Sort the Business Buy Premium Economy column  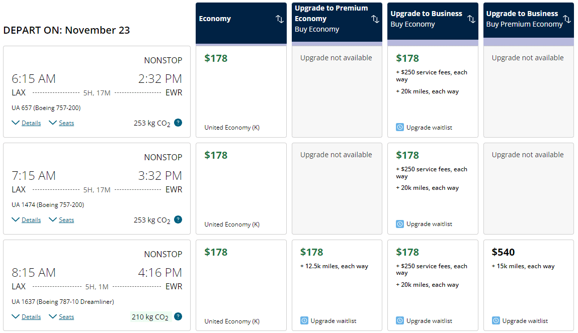click(567, 19)
